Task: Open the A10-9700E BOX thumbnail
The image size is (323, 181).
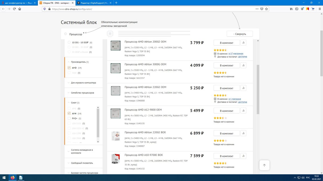Action: coord(115,159)
